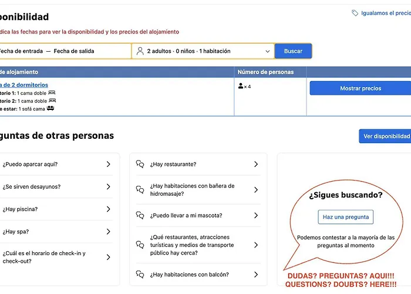Open the guests and rooms dropdown
Screen dimensions: 411x294
(x=203, y=51)
